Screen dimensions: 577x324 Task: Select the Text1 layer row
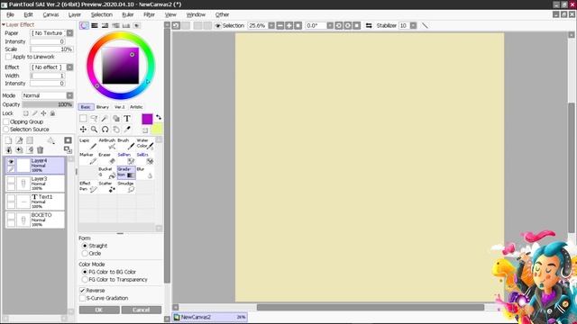pyautogui.click(x=35, y=202)
